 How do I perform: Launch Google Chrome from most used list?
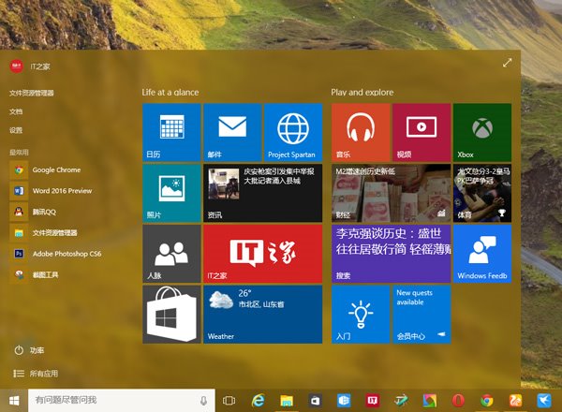pos(56,170)
